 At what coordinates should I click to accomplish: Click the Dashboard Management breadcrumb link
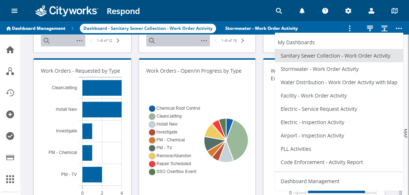pos(36,28)
